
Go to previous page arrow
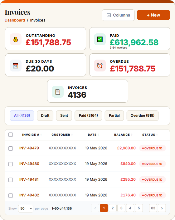tap(95, 208)
